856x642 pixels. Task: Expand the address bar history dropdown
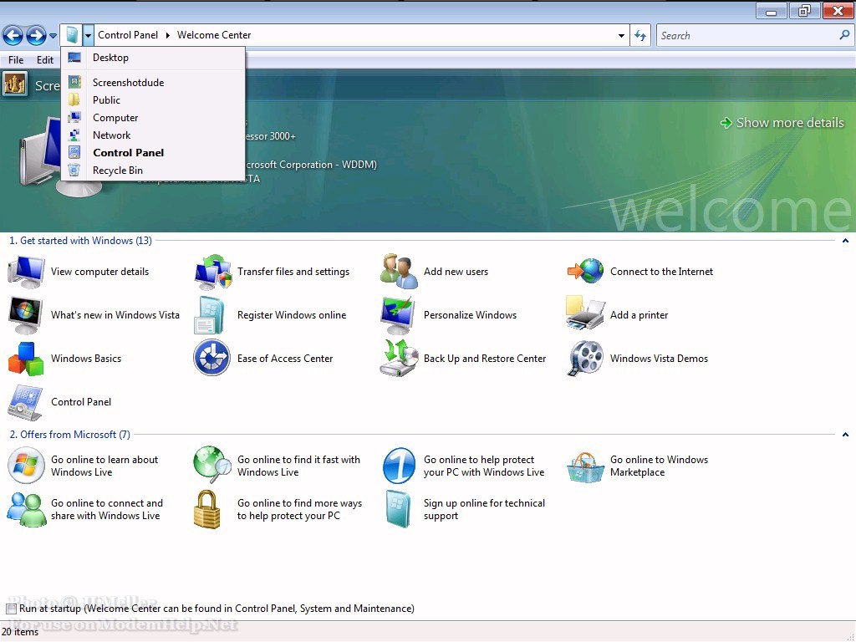tap(621, 35)
